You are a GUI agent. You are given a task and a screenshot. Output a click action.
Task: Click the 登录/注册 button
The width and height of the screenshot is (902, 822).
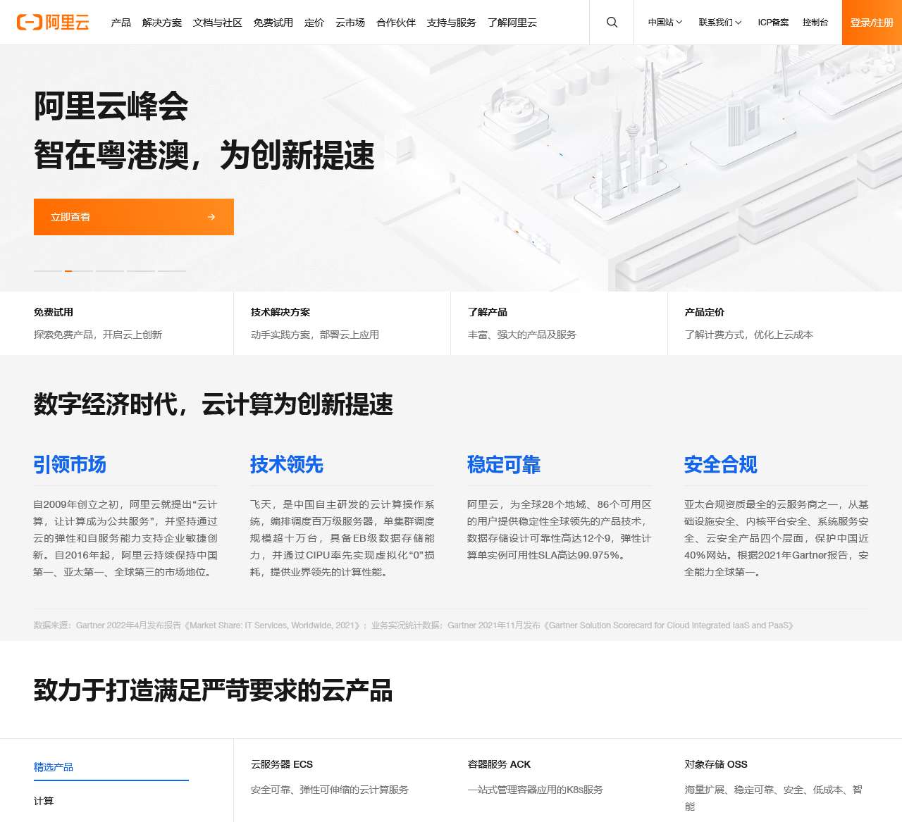click(x=872, y=23)
